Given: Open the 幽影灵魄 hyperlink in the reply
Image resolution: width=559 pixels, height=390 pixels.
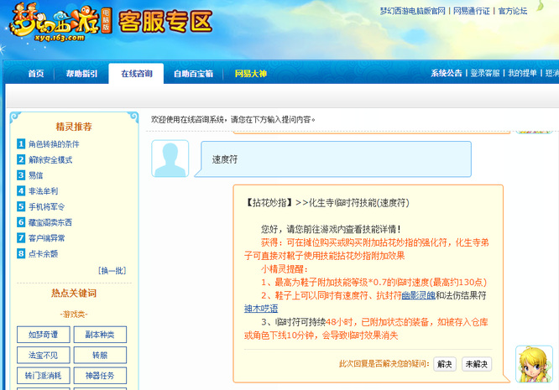Looking at the screenshot, I should coord(419,295).
